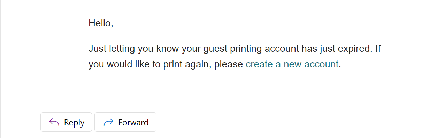Click the first line of the message body
This screenshot has width=445, height=138.
235,48
